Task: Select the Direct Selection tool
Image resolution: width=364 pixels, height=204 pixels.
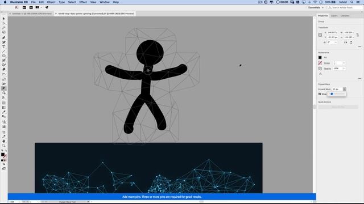Action: (x=4, y=23)
